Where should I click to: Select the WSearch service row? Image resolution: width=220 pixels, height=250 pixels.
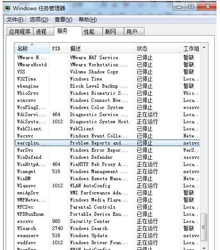[108, 228]
